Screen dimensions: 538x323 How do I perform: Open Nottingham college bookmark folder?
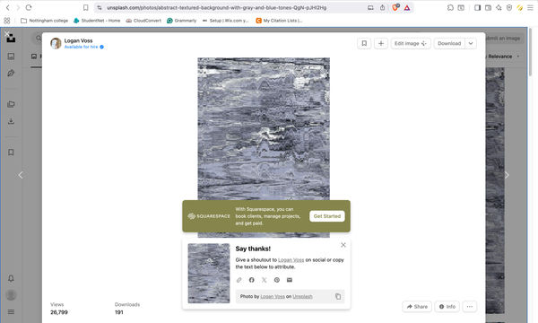pyautogui.click(x=44, y=21)
